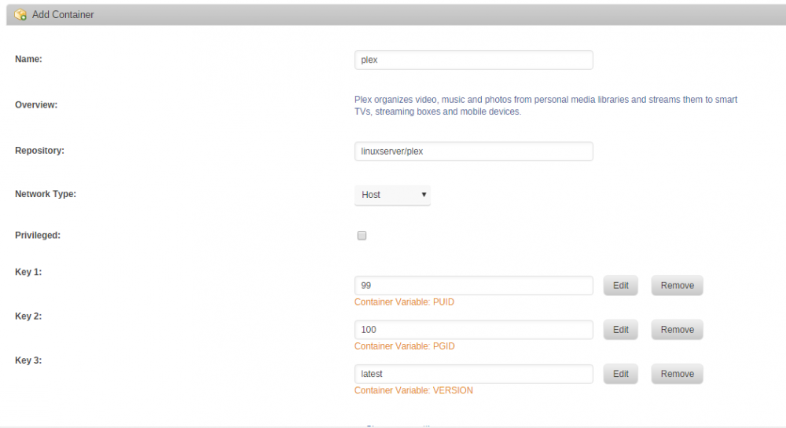786x428 pixels.
Task: Edit the PUID variable Key 1
Action: click(x=621, y=285)
